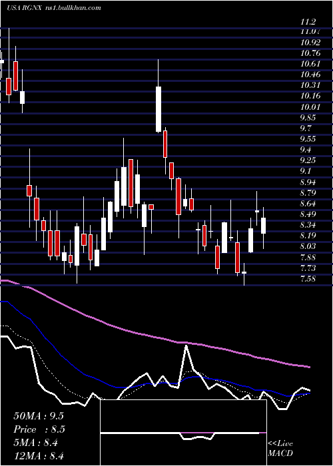Click the 8.49 price axis label
Image resolution: width=333 pixels, height=466 pixels.
[308, 214]
